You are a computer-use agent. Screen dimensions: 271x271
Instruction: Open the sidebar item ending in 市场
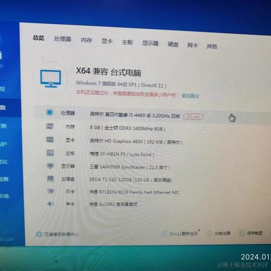[4, 196]
